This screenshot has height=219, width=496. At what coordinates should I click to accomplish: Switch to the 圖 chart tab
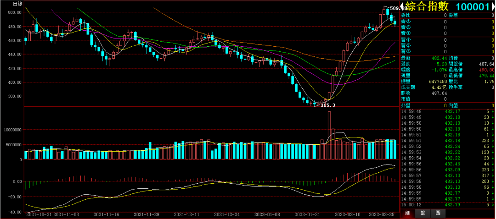(x=438, y=213)
